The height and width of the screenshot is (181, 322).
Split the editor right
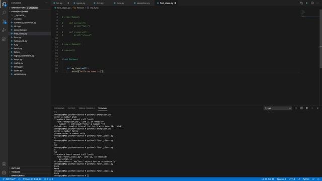[x=312, y=3]
